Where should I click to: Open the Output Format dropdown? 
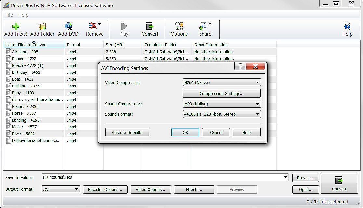[x=61, y=189]
